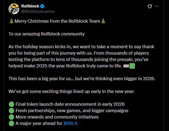Open the $RBLK cashtag link

click(71, 123)
